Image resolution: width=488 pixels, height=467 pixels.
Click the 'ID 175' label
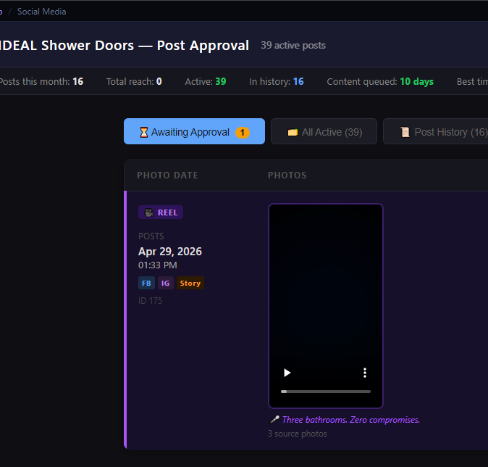point(150,300)
